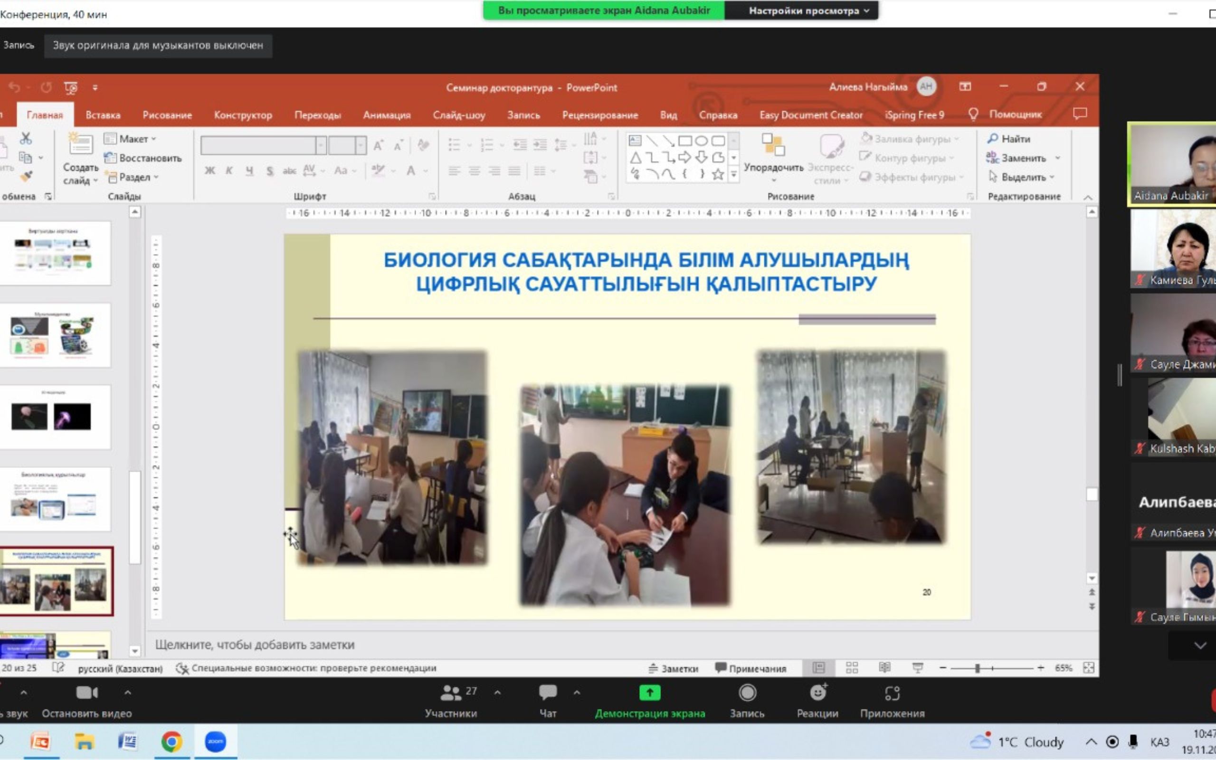Click the zoom slider handle

pos(978,668)
